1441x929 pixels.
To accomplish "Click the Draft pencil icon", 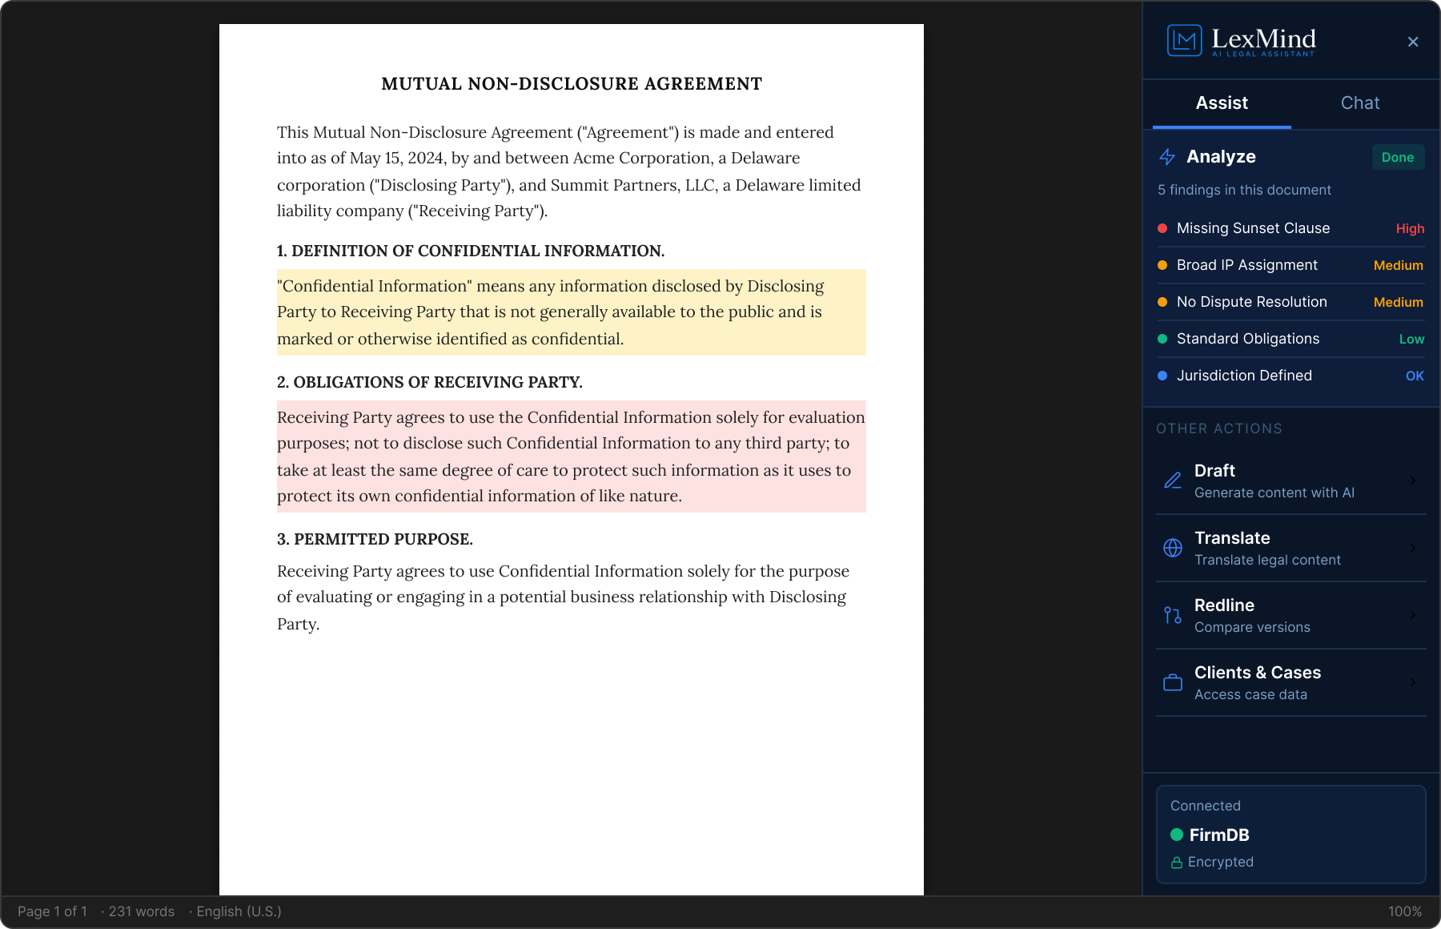I will pos(1173,481).
